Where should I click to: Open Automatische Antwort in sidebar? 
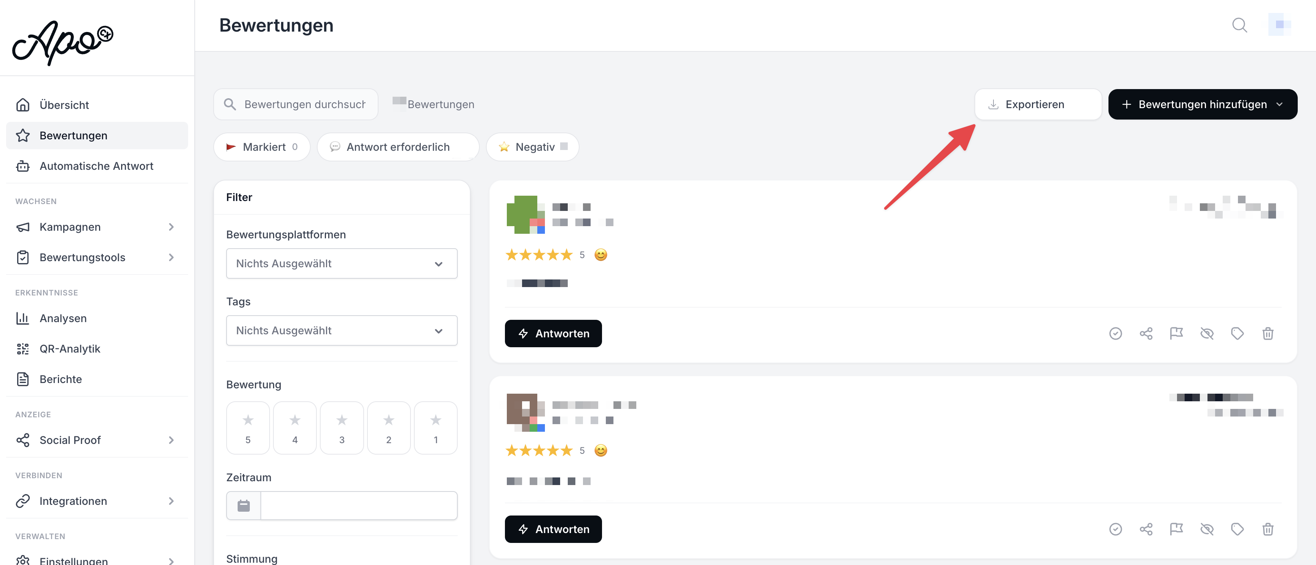[96, 166]
